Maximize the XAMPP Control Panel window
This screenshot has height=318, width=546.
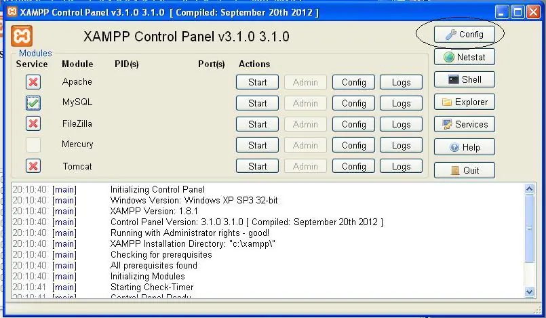coord(518,12)
